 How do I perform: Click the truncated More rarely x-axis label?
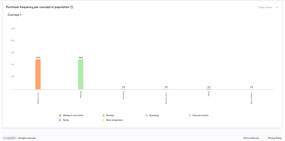pyautogui.click(x=252, y=97)
